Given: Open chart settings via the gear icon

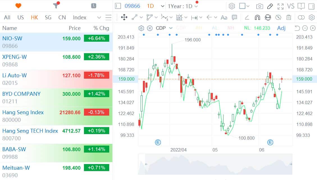Looking at the screenshot, I should pos(232,6).
